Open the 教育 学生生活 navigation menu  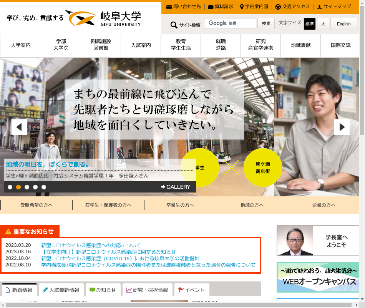[x=181, y=45]
